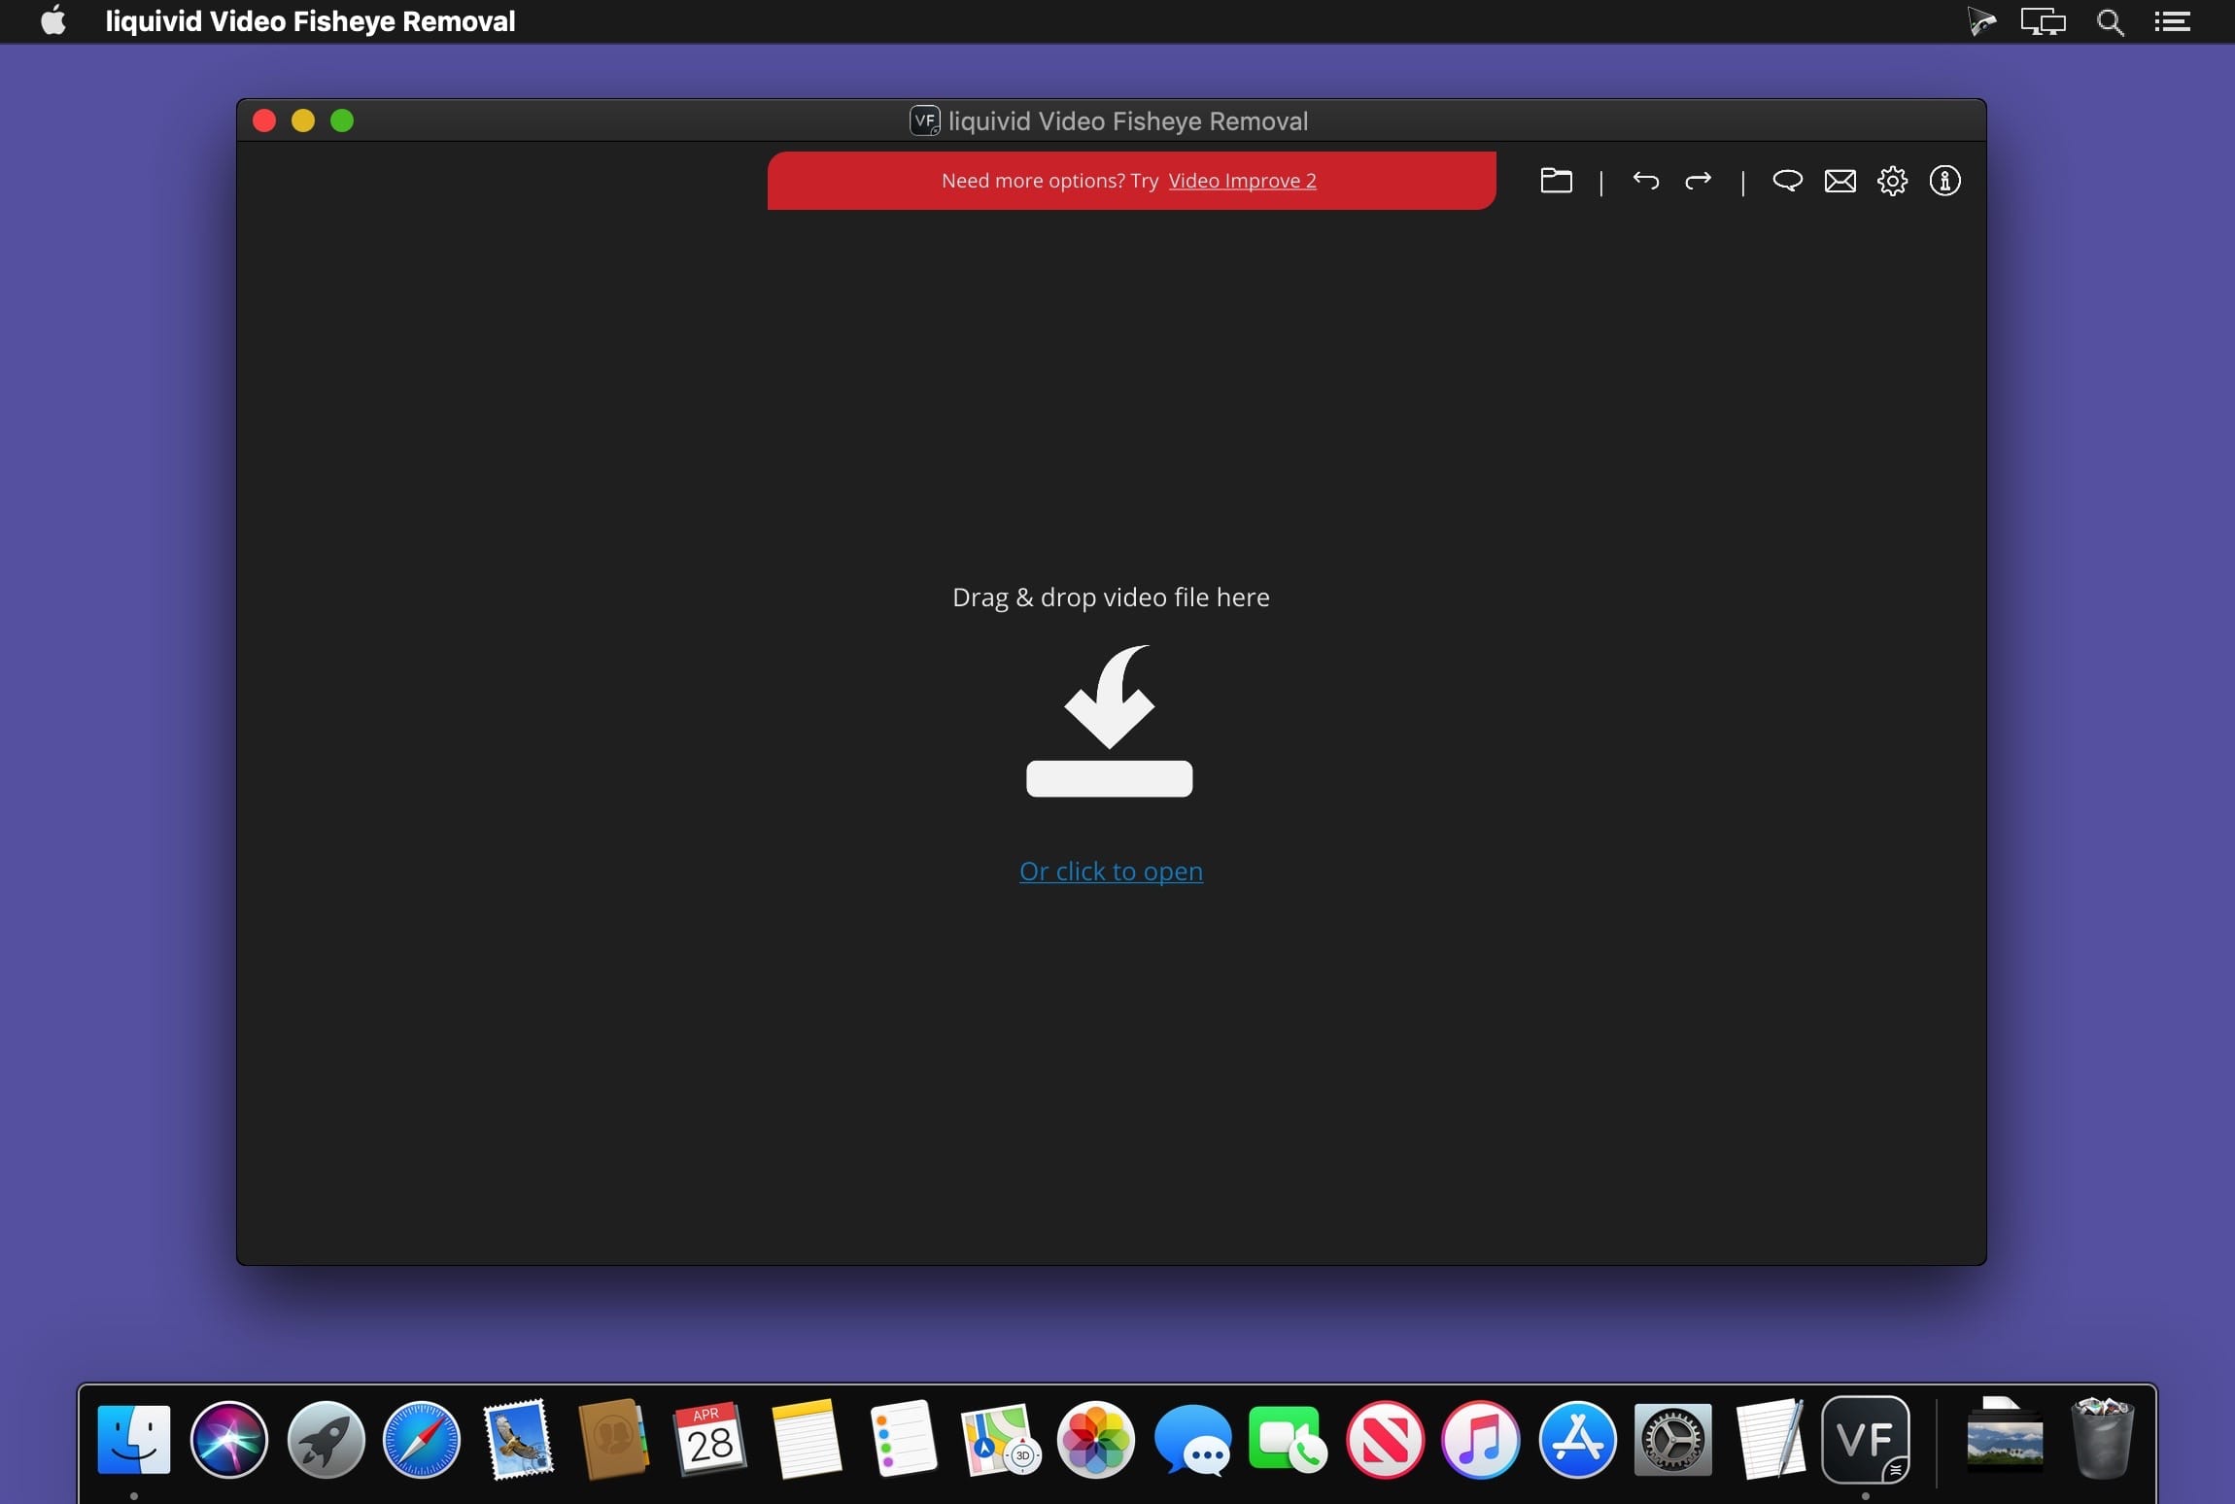Viewport: 2235px width, 1504px height.
Task: Launch FaceTime from the Dock
Action: [1288, 1439]
